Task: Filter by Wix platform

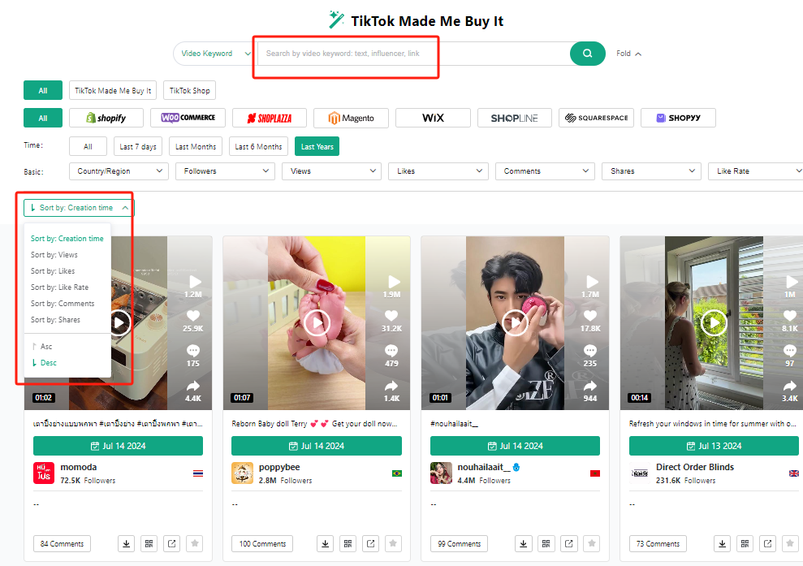Action: (x=433, y=118)
